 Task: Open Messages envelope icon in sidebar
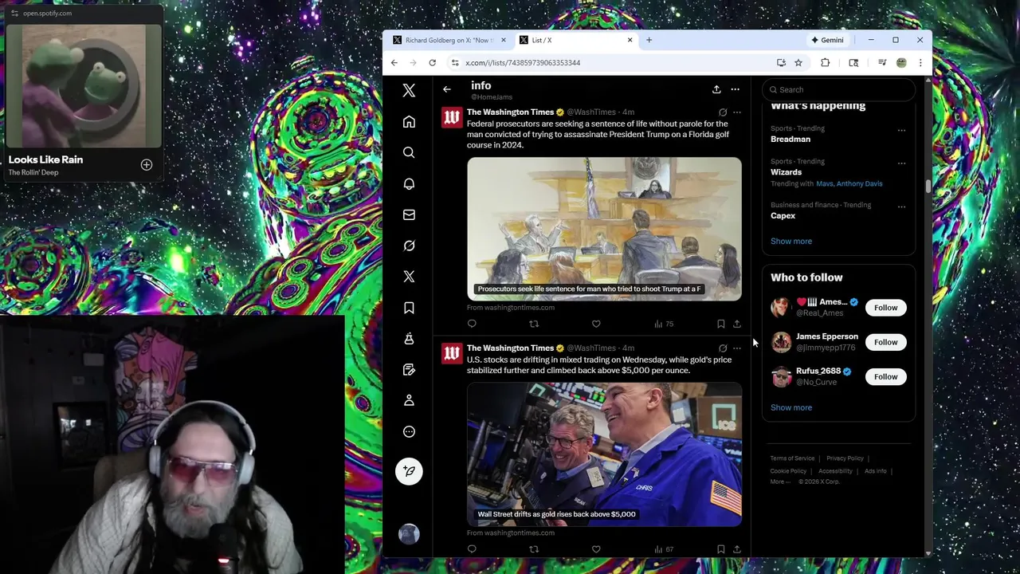coord(409,214)
